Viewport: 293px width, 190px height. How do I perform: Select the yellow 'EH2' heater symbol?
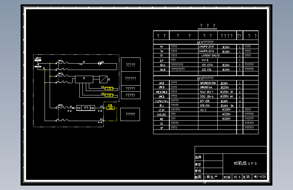point(109,95)
